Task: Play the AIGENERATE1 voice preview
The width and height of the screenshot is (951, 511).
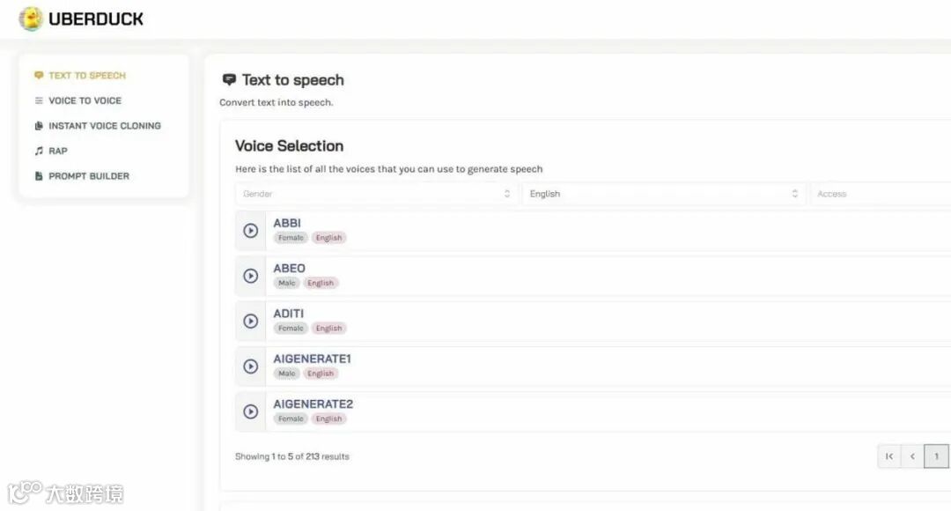Action: [x=251, y=367]
